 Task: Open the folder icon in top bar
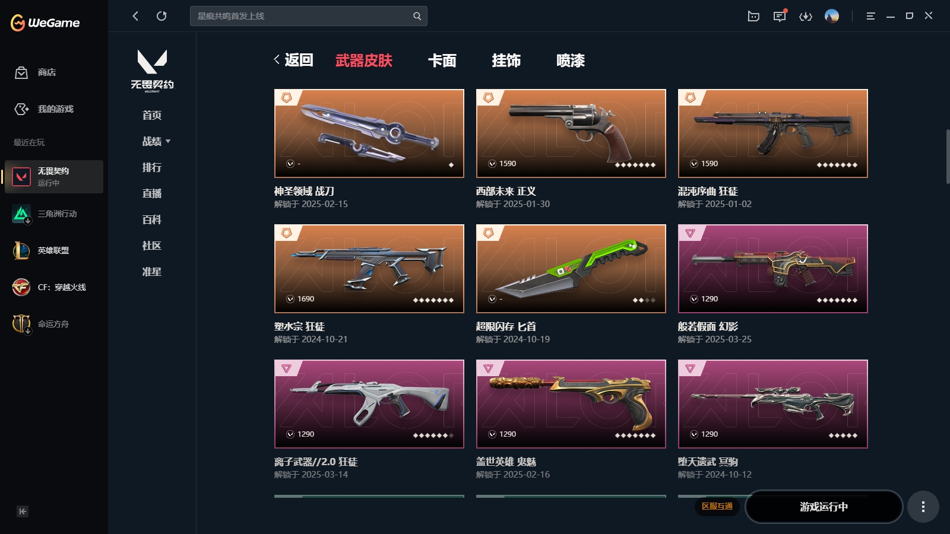tap(753, 16)
